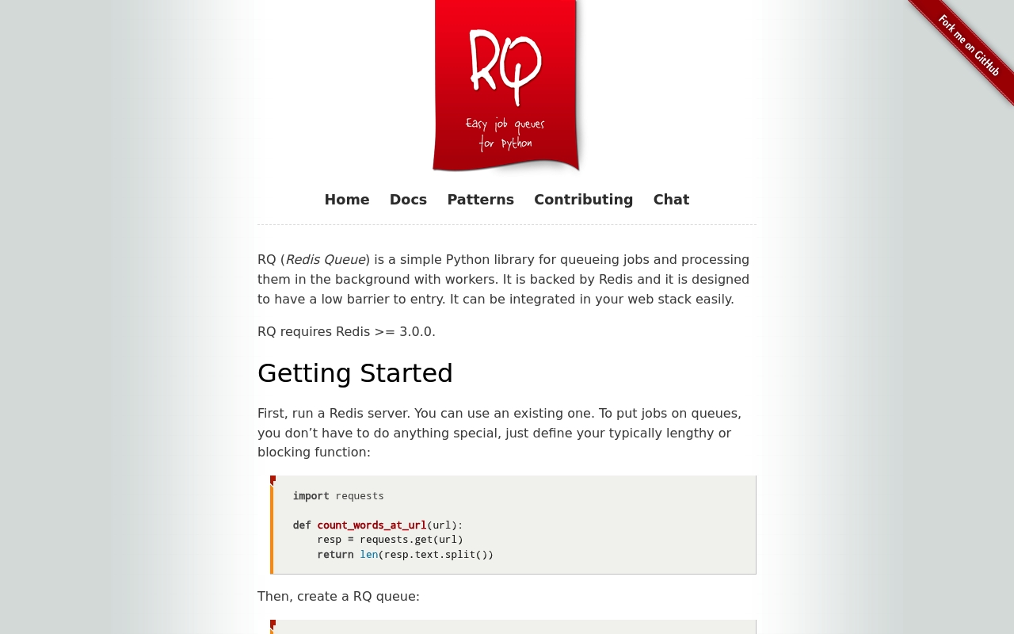1014x634 pixels.
Task: Click the 'import requests' code line
Action: 338,496
